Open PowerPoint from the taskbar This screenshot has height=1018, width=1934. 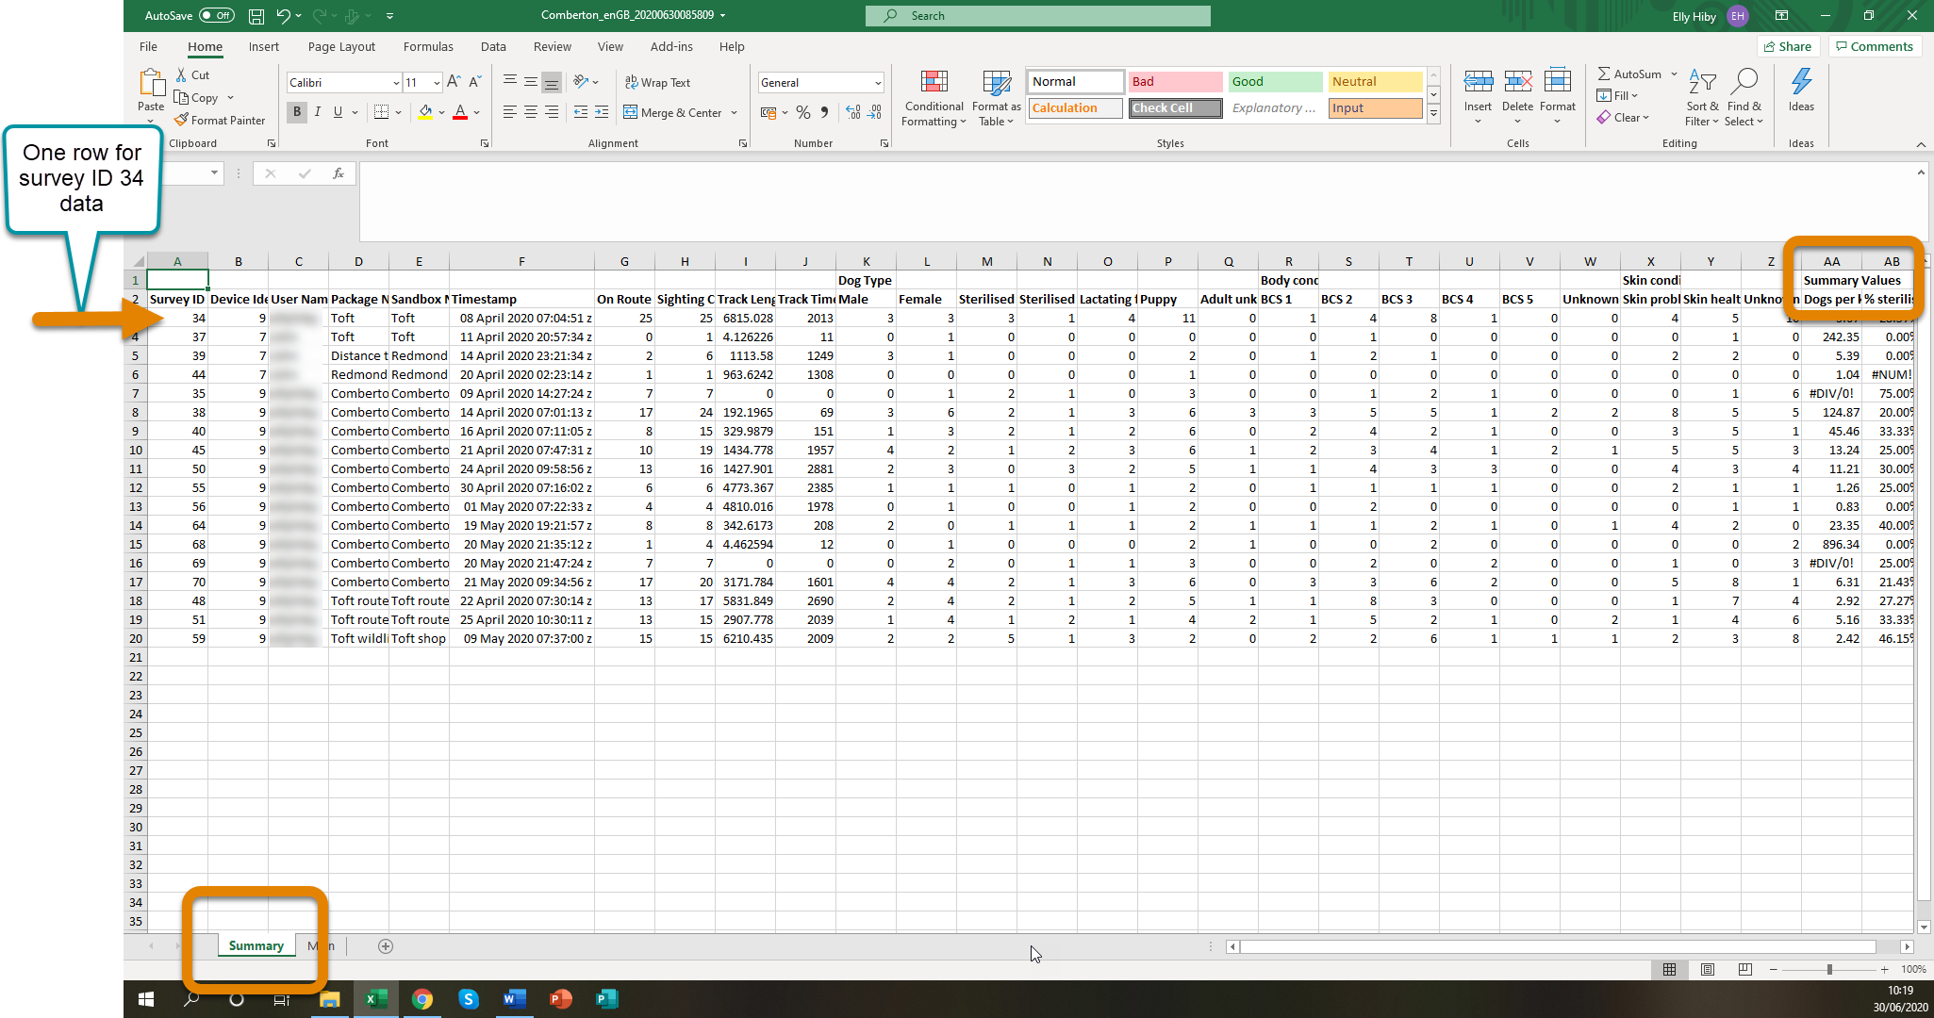click(560, 999)
